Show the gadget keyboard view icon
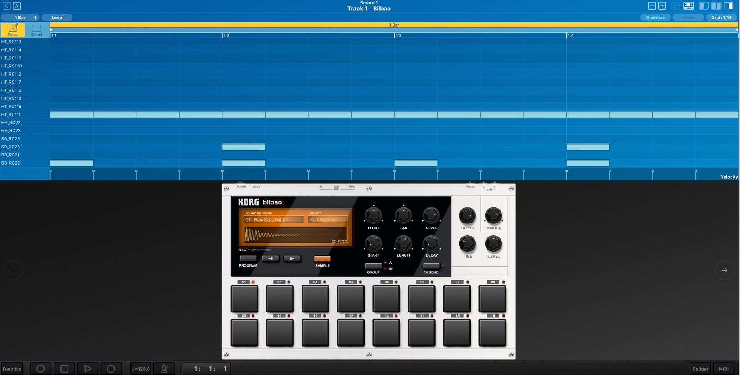Screen dimensions: 740x375 tap(688, 6)
